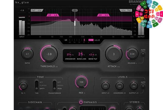Click the down arrow below the 274 Hz crossover value
163x110 pixels.
(x=70, y=57)
